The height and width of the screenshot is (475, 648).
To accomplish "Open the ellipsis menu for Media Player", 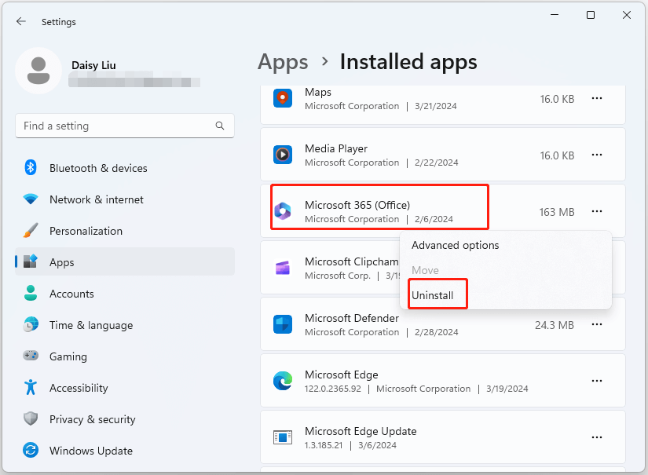I will coord(597,155).
